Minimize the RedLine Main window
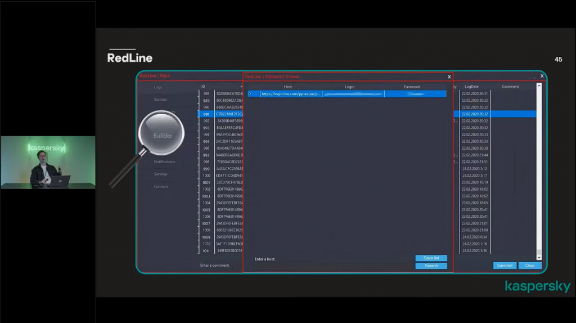The image size is (576, 323). (x=534, y=77)
